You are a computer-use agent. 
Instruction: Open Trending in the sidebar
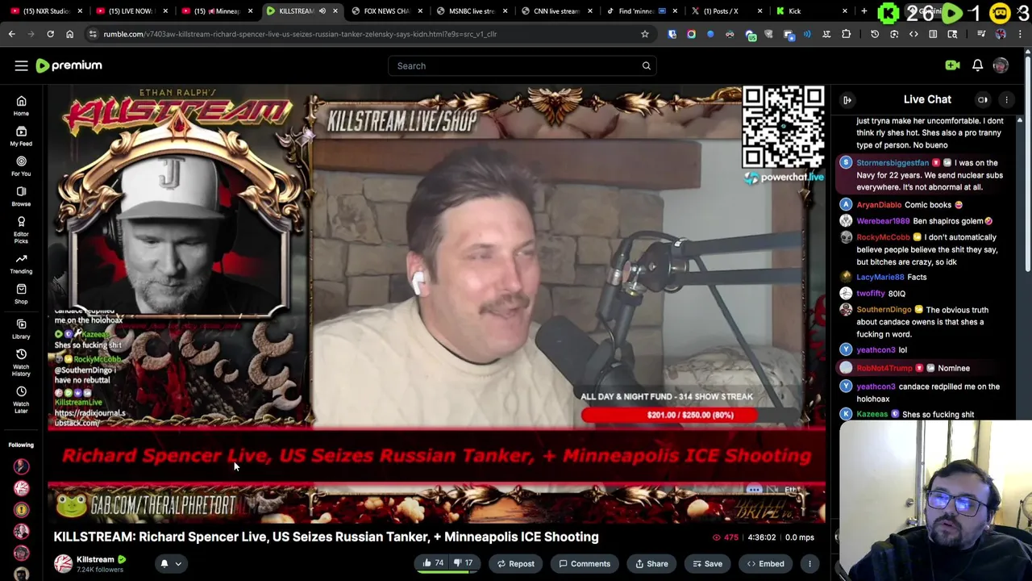[x=21, y=263]
